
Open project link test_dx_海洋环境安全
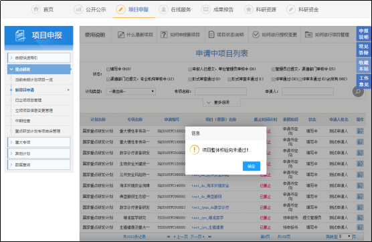(x=210, y=185)
